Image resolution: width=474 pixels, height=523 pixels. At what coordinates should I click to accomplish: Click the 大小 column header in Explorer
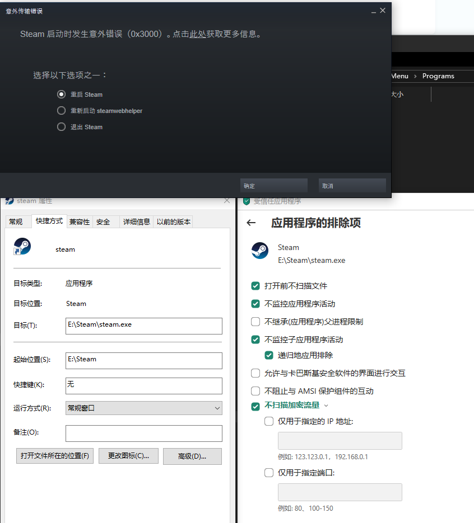(397, 95)
